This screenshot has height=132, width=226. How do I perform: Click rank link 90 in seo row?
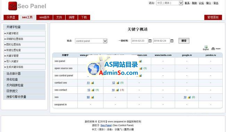tap(88, 97)
